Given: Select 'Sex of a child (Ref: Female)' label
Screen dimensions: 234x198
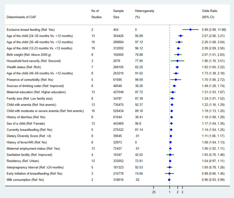Looking at the screenshot, I should coord(26,124).
